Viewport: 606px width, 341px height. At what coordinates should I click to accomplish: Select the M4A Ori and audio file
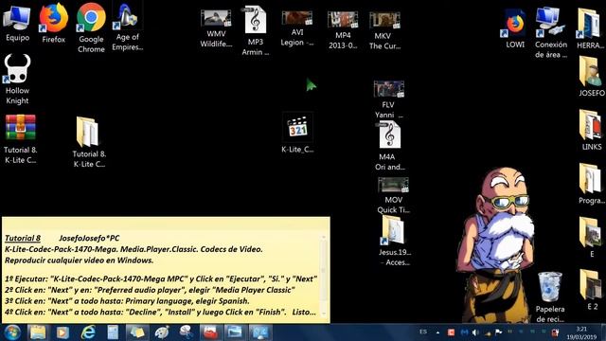click(x=389, y=146)
